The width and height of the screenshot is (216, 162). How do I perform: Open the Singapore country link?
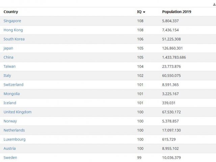pyautogui.click(x=12, y=21)
